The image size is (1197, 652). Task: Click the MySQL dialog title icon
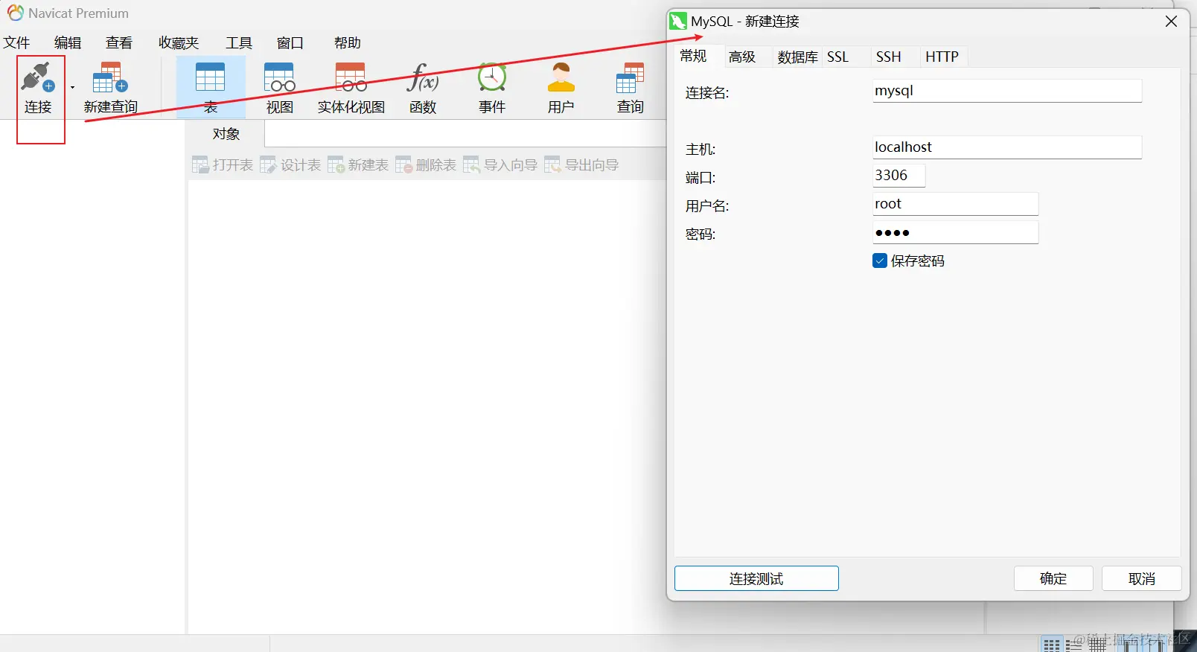(678, 22)
